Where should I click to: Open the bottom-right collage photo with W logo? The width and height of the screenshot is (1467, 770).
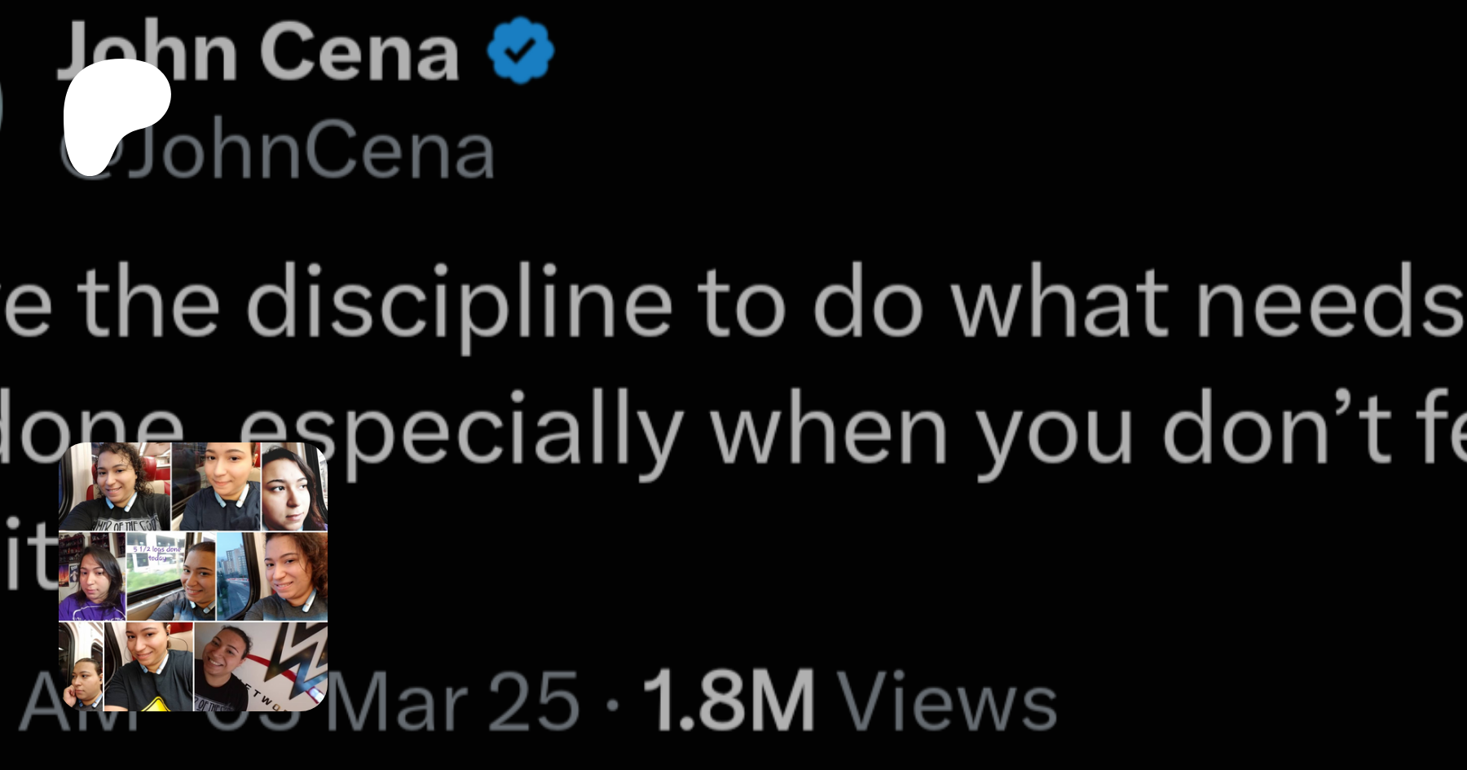[261, 667]
